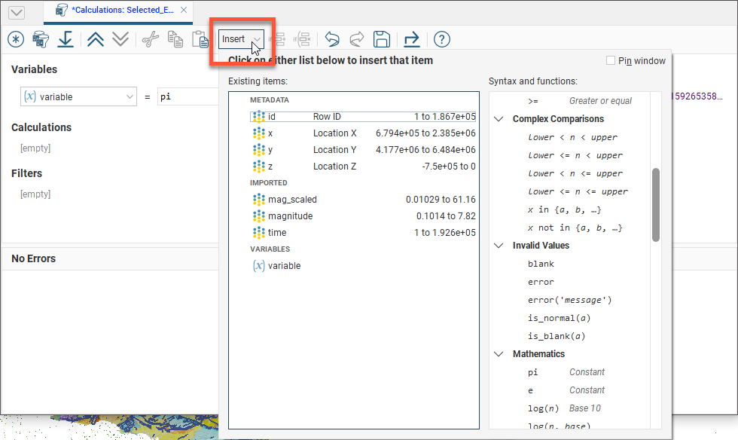
Task: Open help with the question mark icon
Action: (x=442, y=39)
